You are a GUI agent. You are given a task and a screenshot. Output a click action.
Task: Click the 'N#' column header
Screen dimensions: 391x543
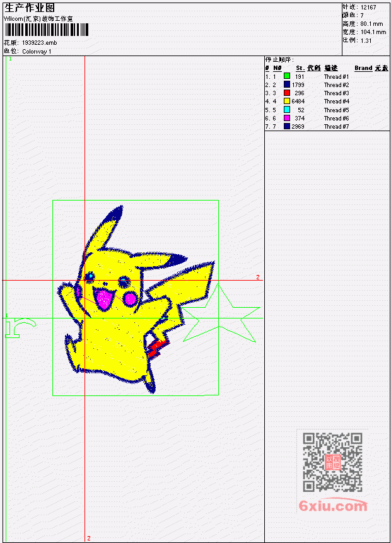click(x=277, y=68)
